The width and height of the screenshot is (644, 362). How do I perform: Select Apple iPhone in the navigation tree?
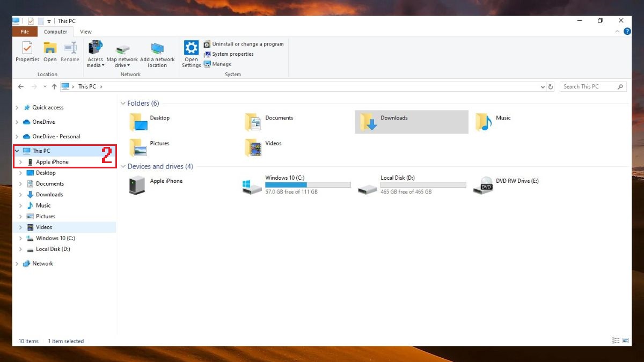pyautogui.click(x=52, y=162)
